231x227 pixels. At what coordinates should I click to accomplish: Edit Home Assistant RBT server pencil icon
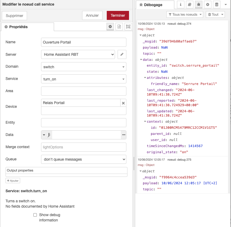(122, 54)
